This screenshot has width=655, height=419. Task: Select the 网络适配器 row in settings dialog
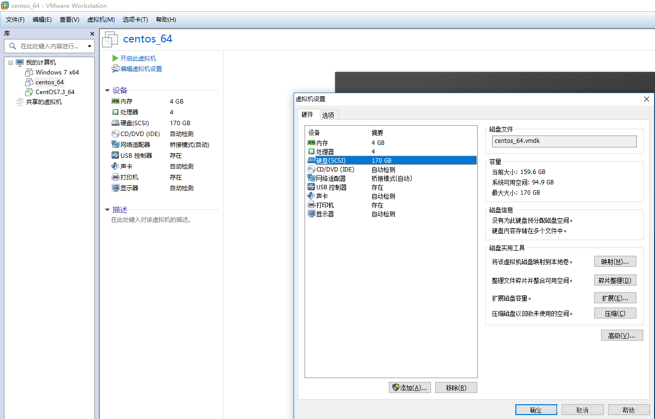[x=391, y=178]
